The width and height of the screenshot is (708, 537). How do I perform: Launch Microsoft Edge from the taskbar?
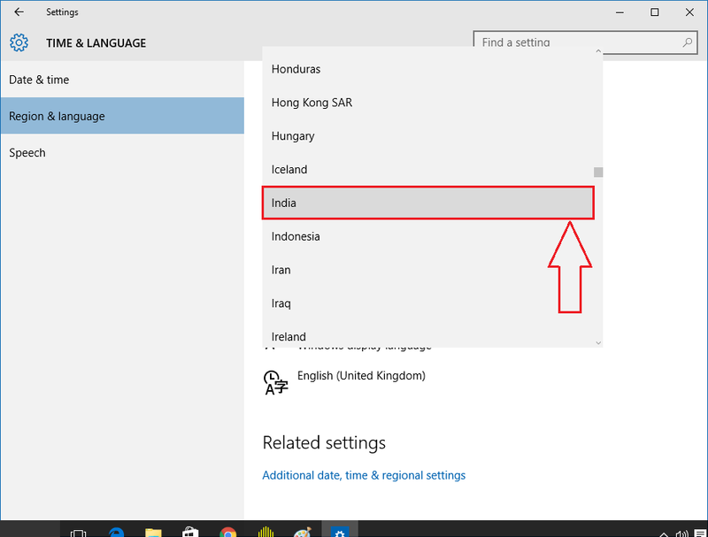pyautogui.click(x=116, y=532)
